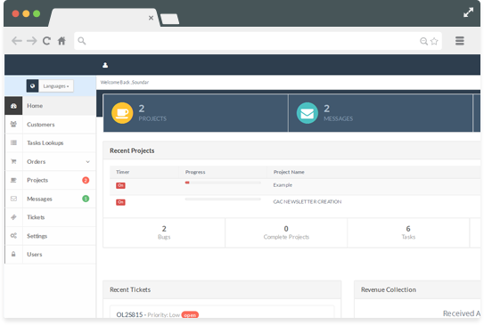Bookmark page with the star icon

(434, 41)
